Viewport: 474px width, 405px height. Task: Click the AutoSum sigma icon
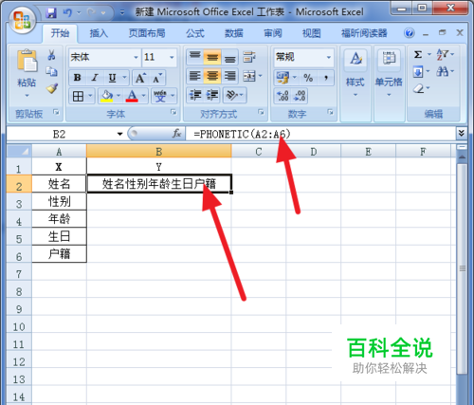click(x=418, y=55)
